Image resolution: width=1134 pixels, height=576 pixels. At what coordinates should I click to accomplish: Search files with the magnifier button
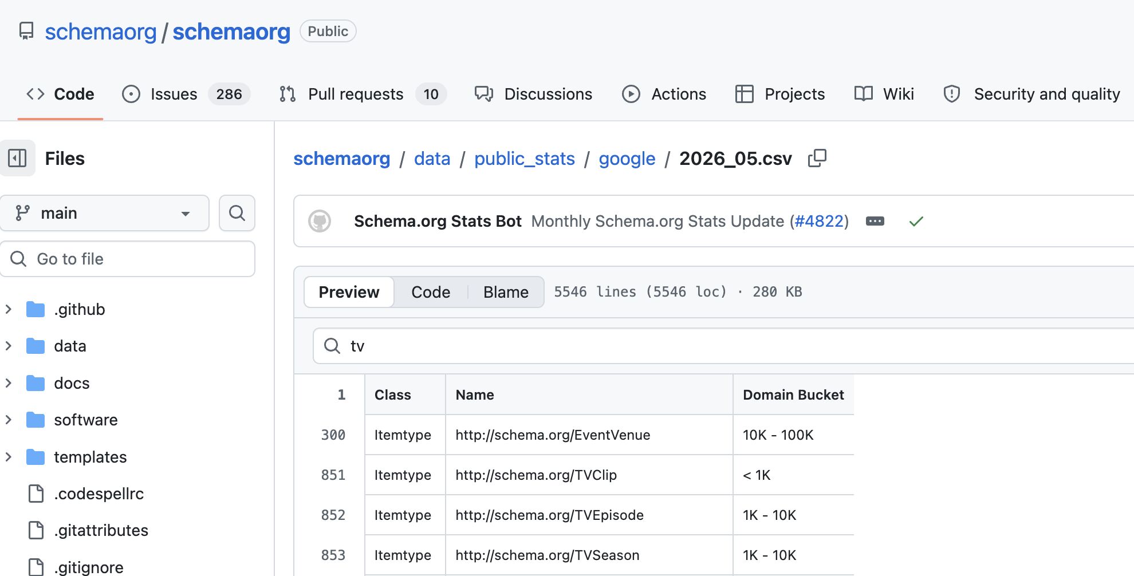tap(237, 213)
